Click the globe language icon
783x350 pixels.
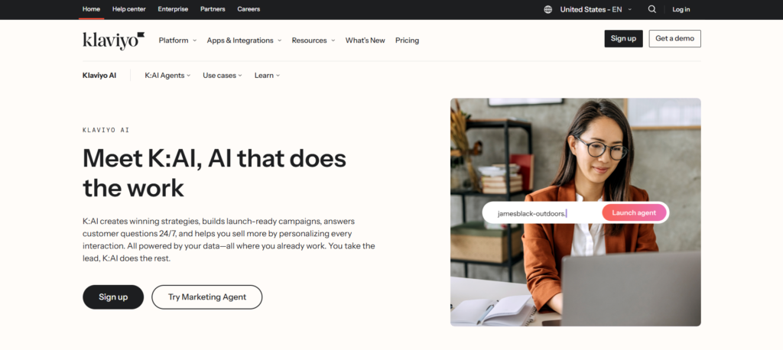click(x=547, y=9)
